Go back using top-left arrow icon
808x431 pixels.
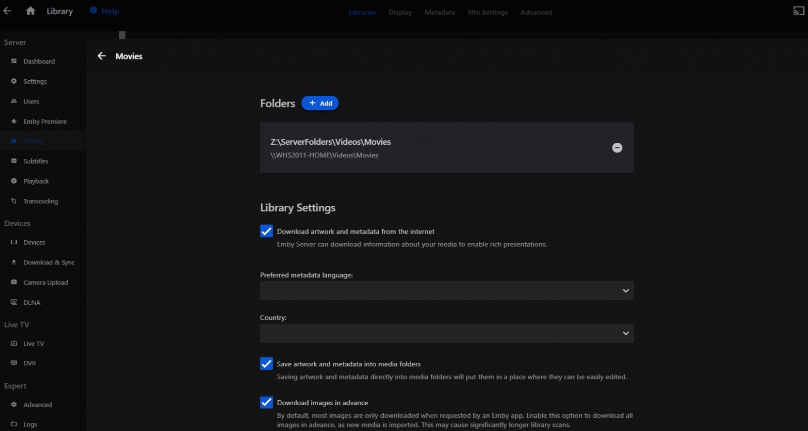(x=7, y=11)
